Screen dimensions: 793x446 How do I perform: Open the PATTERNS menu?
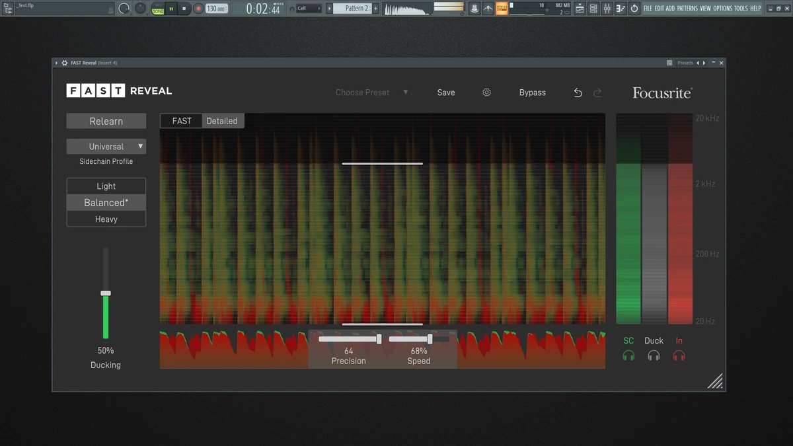click(687, 9)
